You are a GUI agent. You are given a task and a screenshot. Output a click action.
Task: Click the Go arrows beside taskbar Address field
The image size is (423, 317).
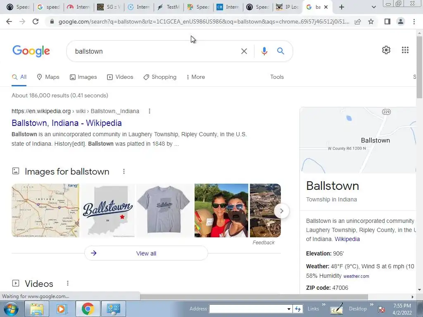tap(298, 309)
